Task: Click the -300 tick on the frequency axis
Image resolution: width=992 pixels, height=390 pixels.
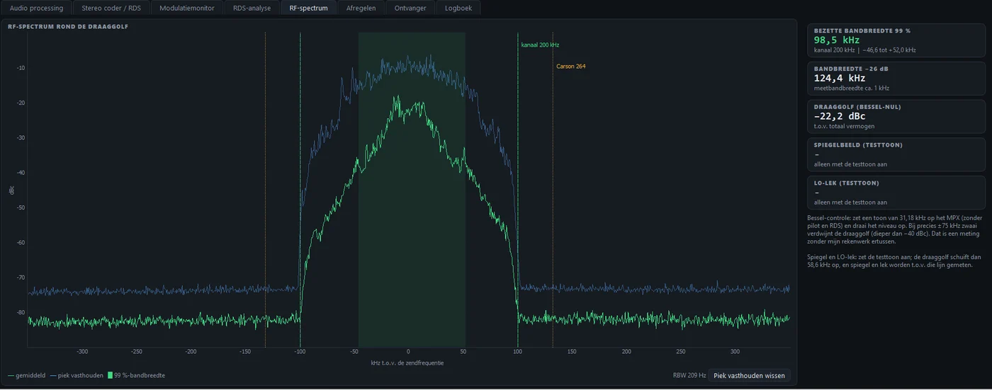Action: pos(82,352)
